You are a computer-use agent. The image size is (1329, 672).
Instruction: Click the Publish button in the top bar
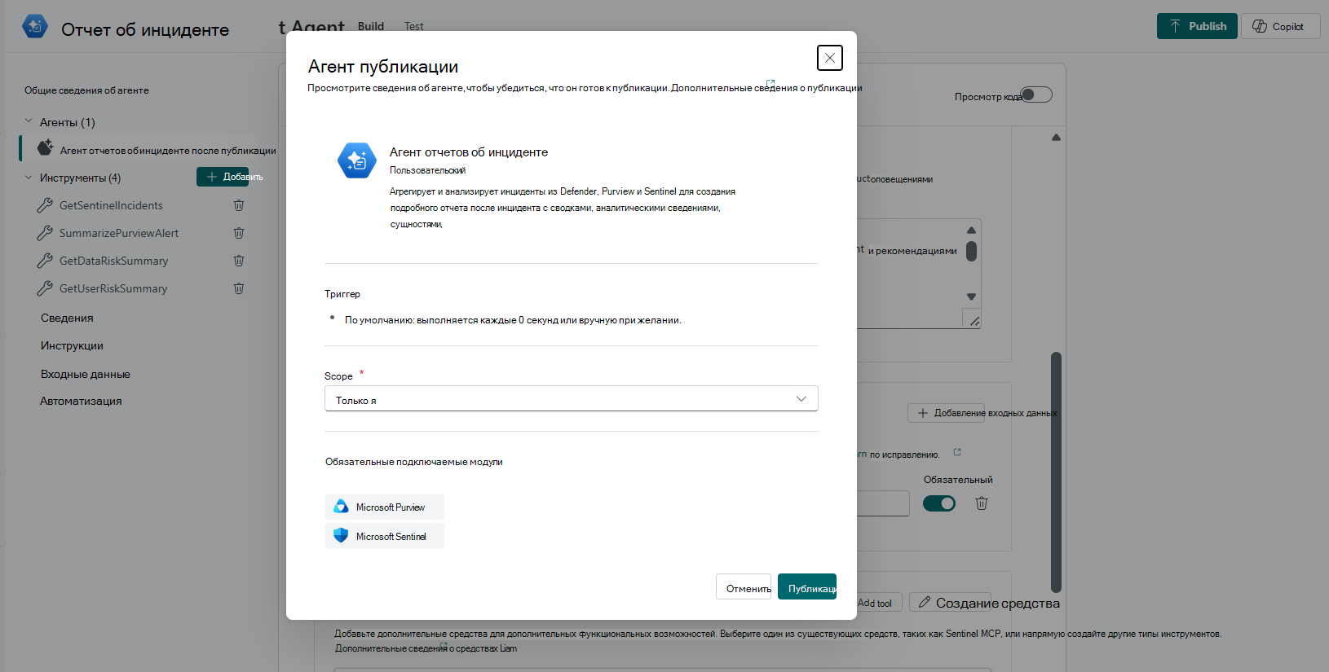tap(1197, 26)
